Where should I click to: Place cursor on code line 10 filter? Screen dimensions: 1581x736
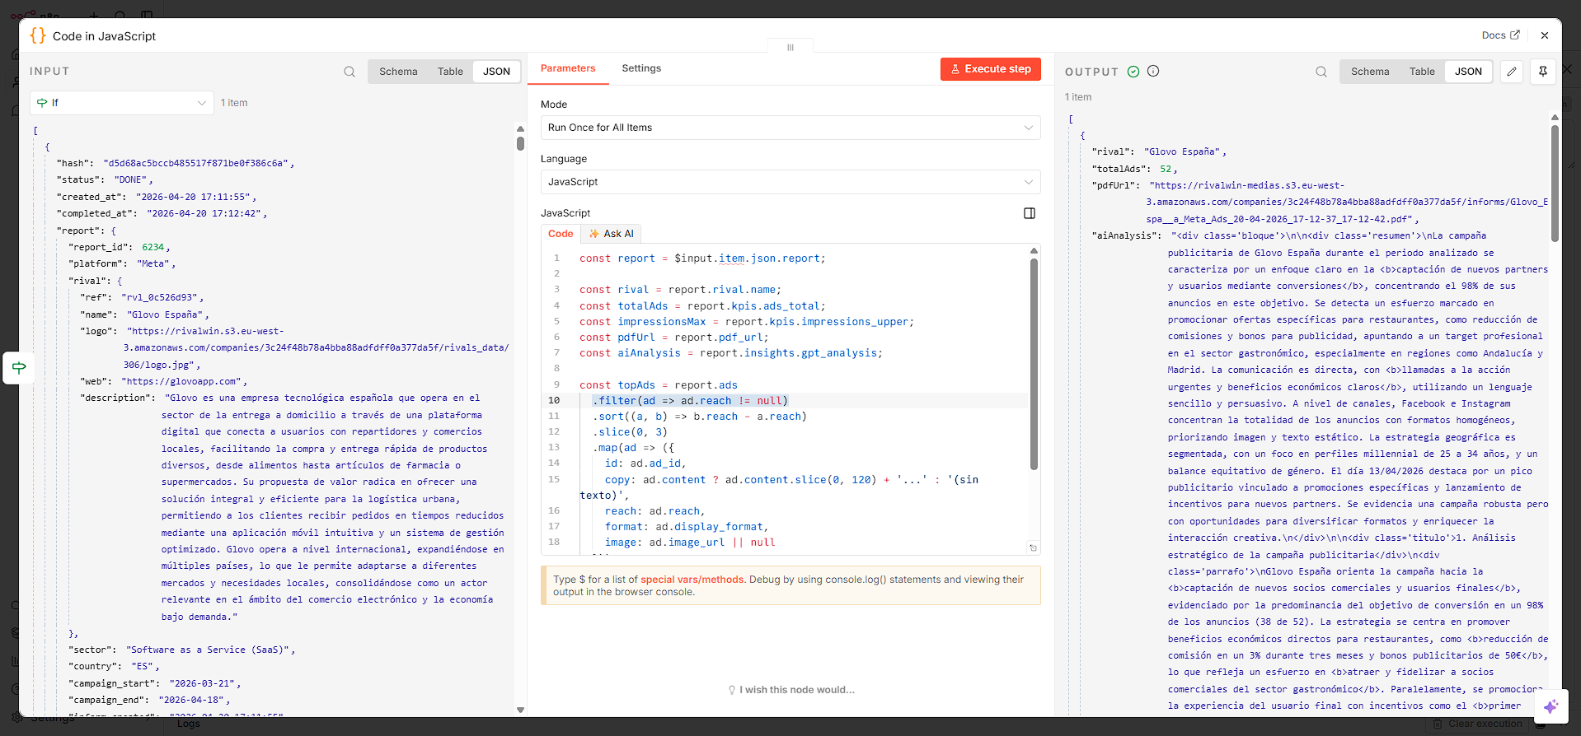tap(690, 401)
